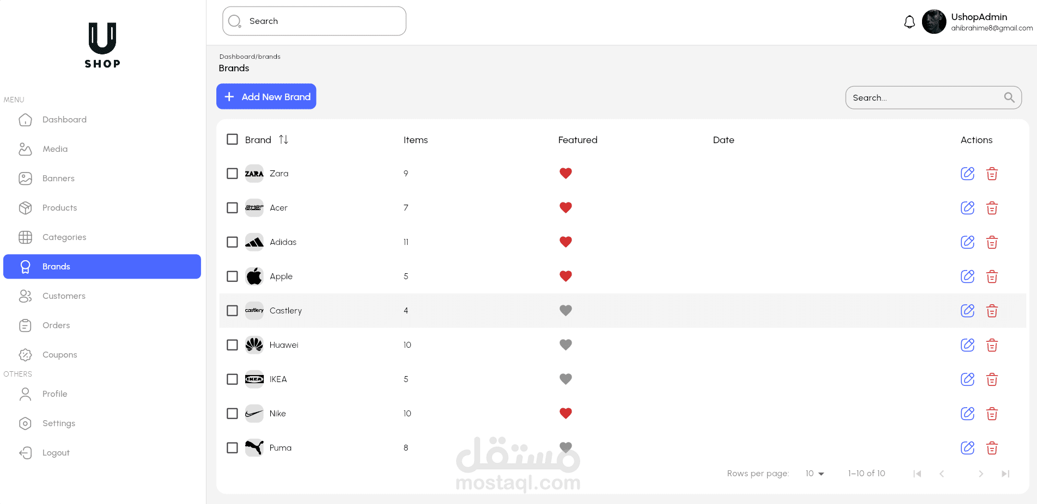Open Products in sidebar menu
Screen dimensions: 1037x504
[102, 208]
